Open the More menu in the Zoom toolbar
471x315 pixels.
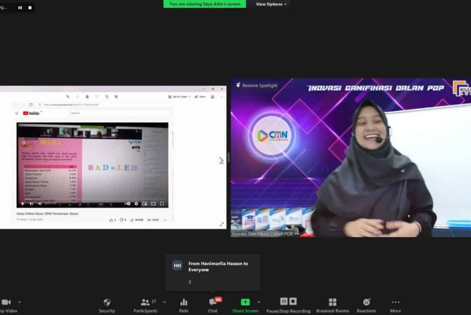395,303
